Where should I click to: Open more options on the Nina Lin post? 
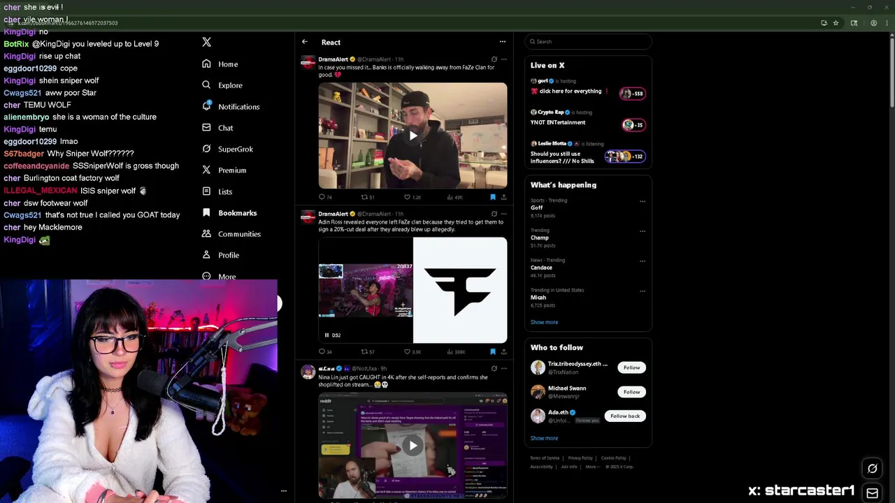(503, 368)
